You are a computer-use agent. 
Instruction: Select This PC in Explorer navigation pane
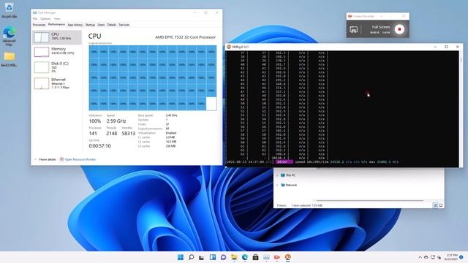coord(288,175)
